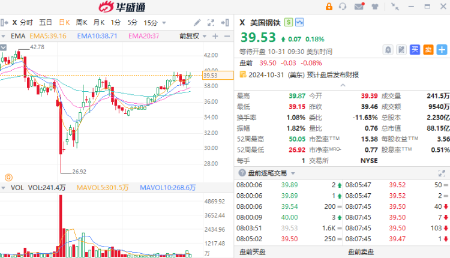Click the earnings notice 预计盘后发布财报
450x258 pixels.
pos(333,75)
